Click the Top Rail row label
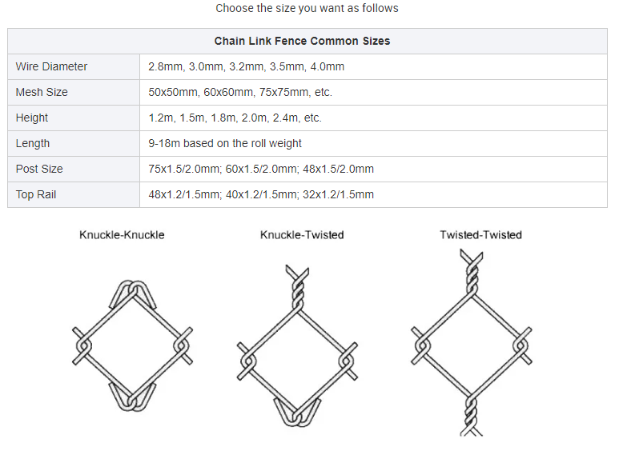This screenshot has height=455, width=619. pyautogui.click(x=36, y=195)
